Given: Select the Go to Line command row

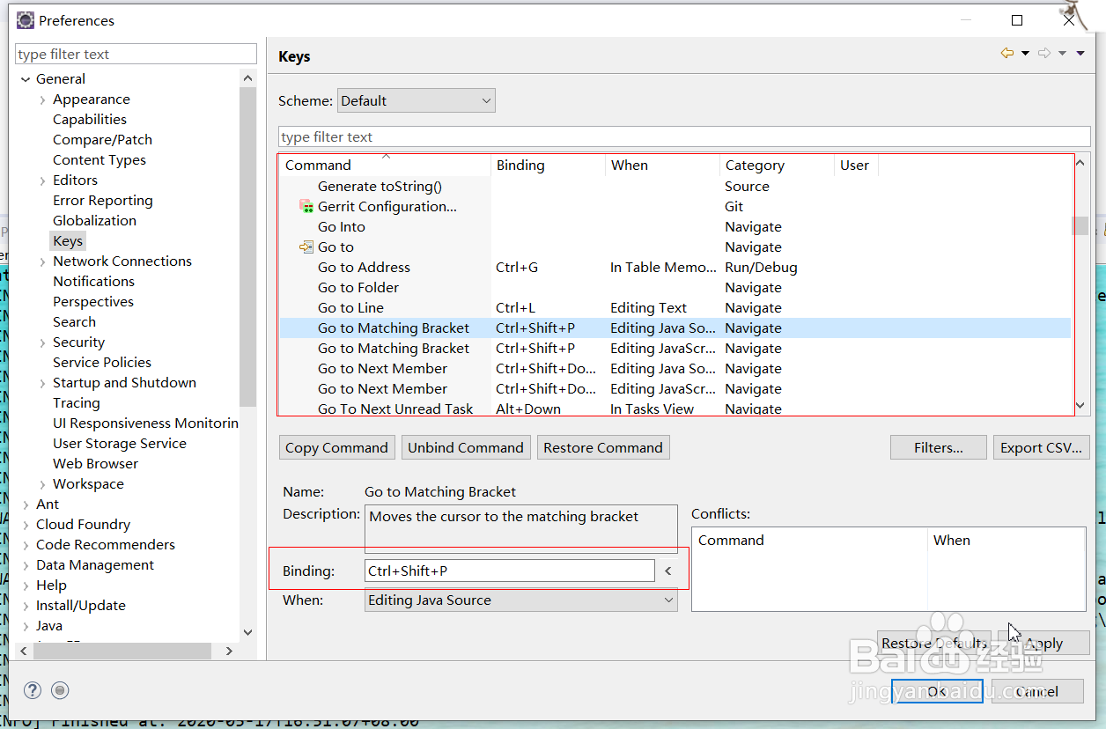Looking at the screenshot, I should click(675, 308).
